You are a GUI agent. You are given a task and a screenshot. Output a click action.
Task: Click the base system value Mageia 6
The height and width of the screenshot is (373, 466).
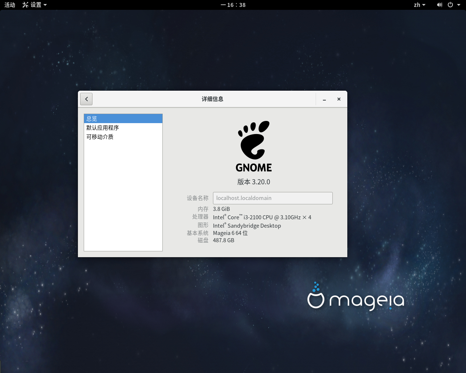pos(230,233)
